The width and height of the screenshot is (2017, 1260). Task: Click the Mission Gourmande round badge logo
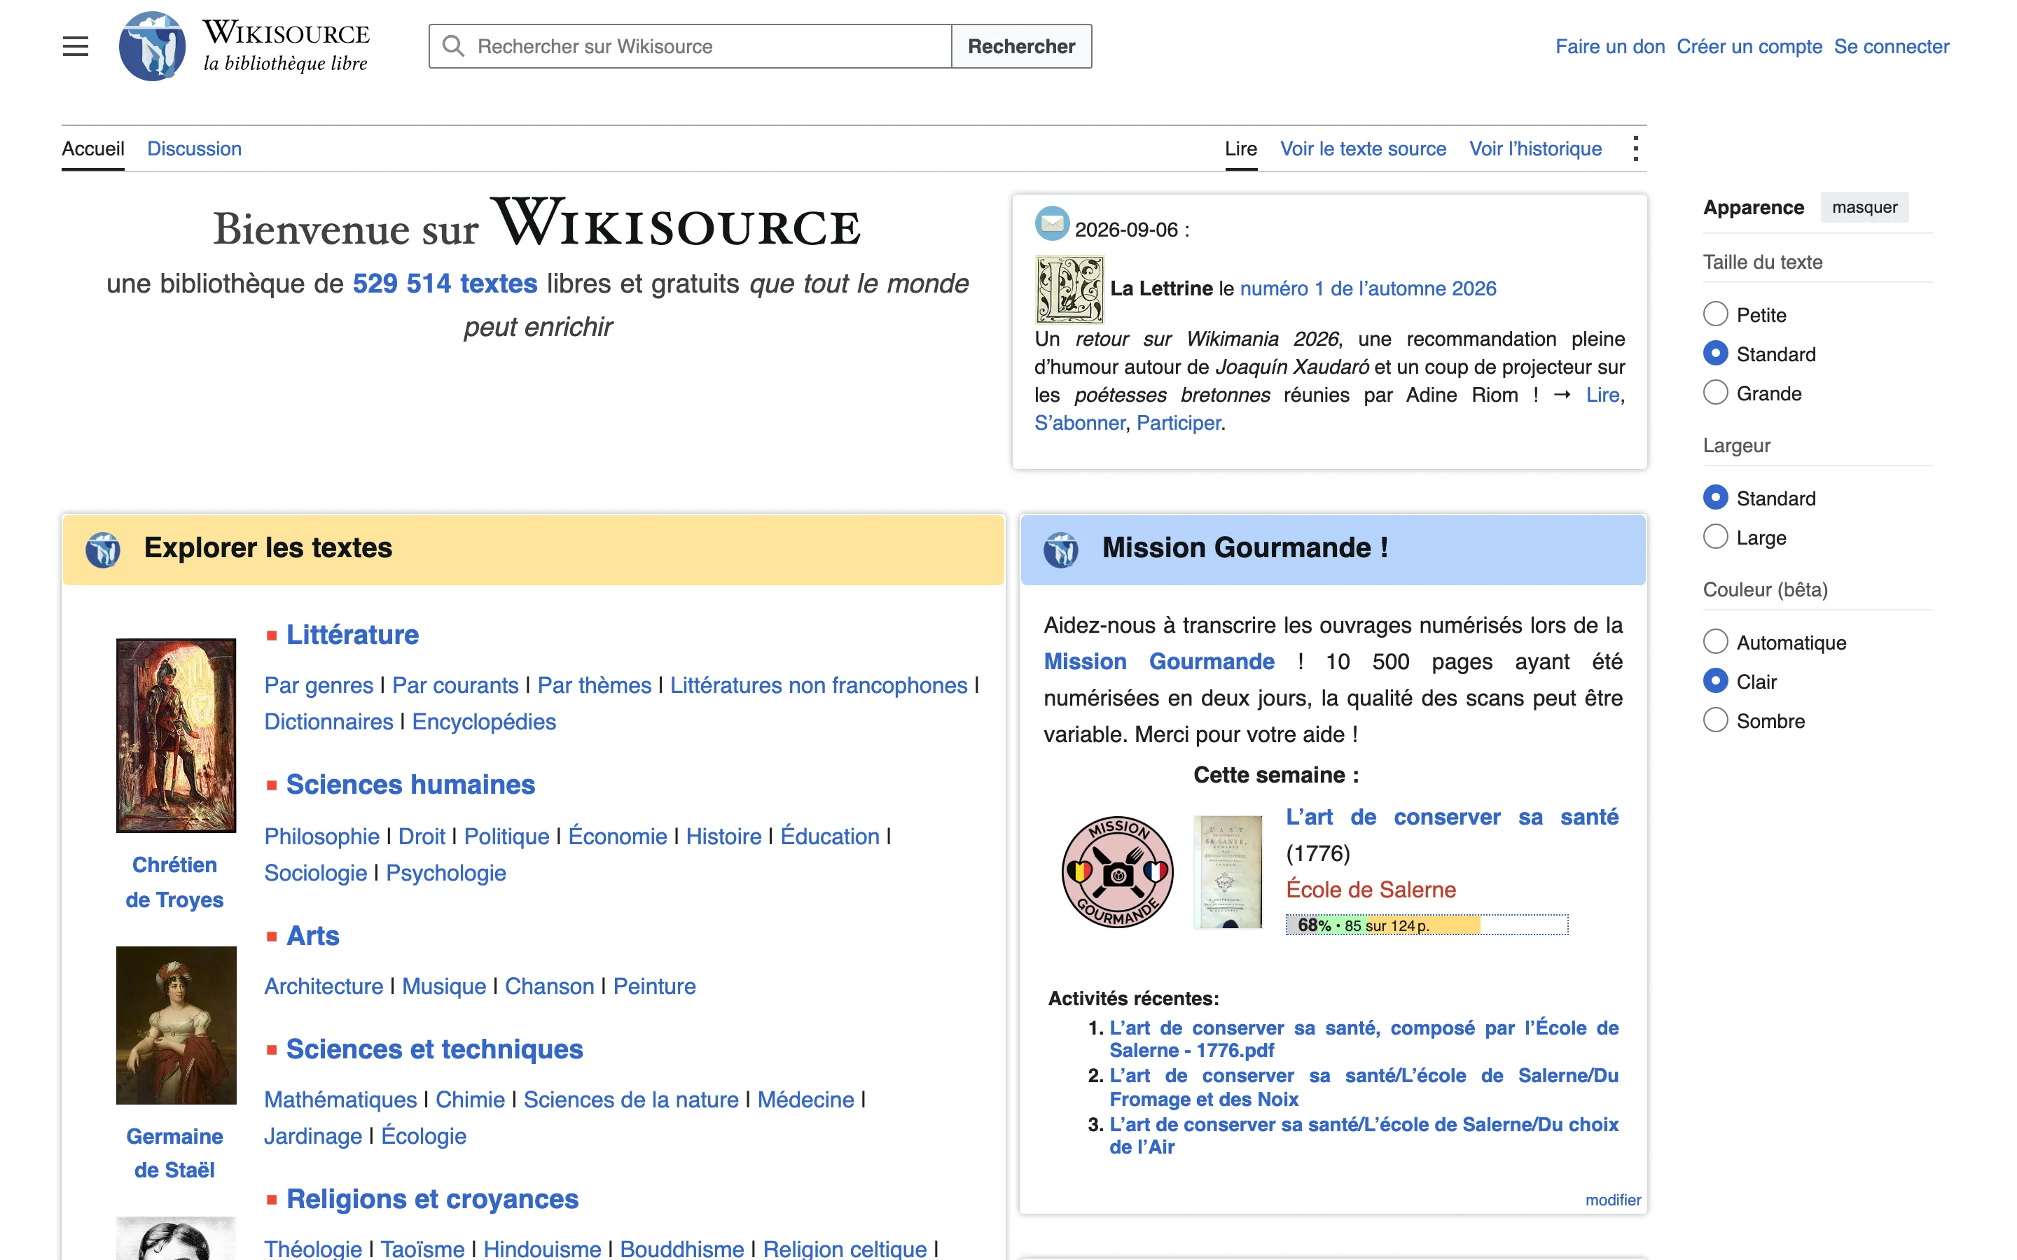[1117, 871]
